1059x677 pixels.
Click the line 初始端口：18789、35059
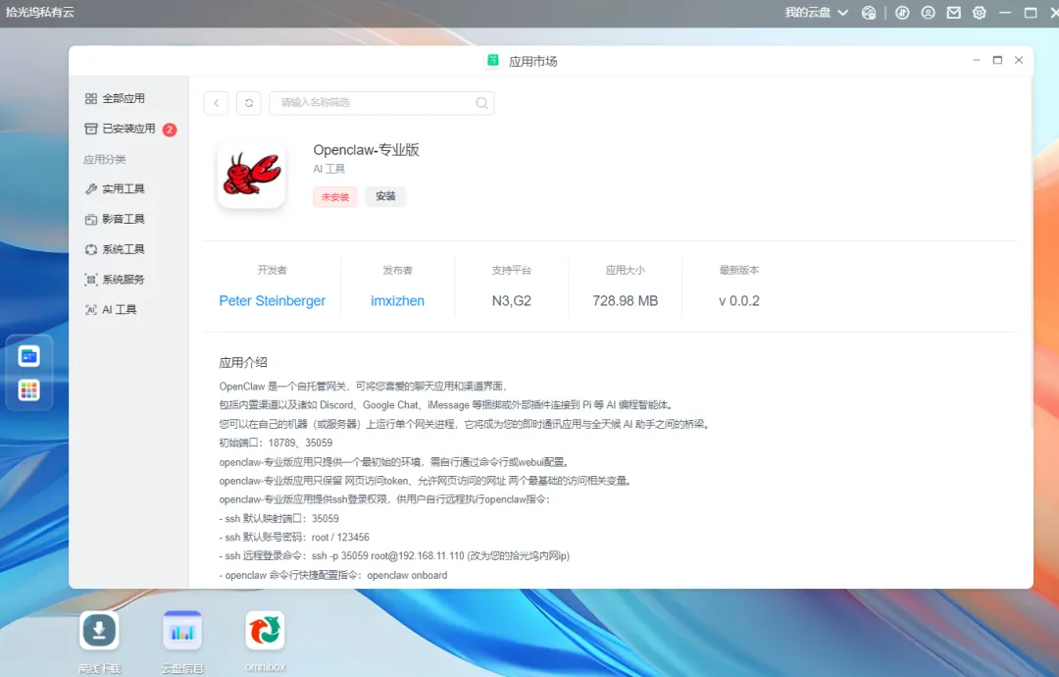tap(276, 443)
